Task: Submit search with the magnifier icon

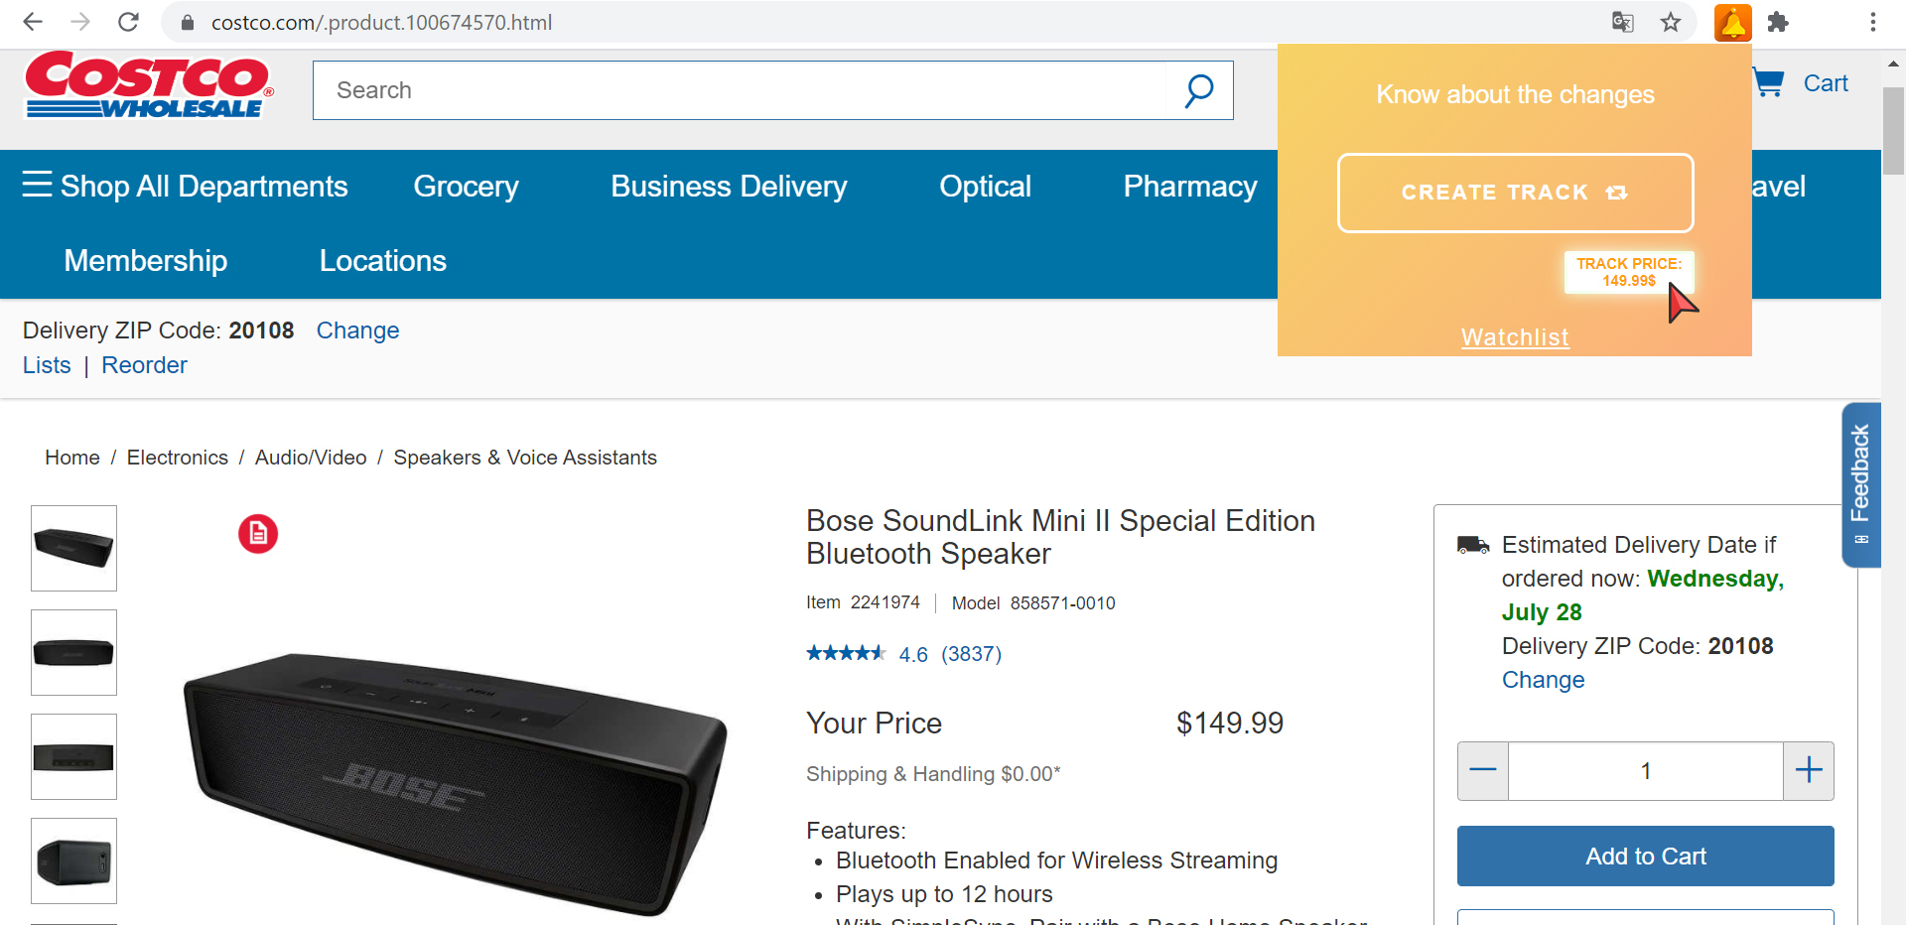Action: (x=1198, y=90)
